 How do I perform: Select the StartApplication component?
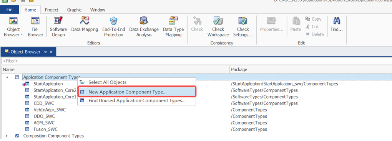(48, 84)
